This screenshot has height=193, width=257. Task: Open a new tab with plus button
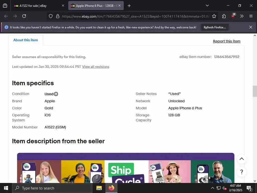point(129,6)
